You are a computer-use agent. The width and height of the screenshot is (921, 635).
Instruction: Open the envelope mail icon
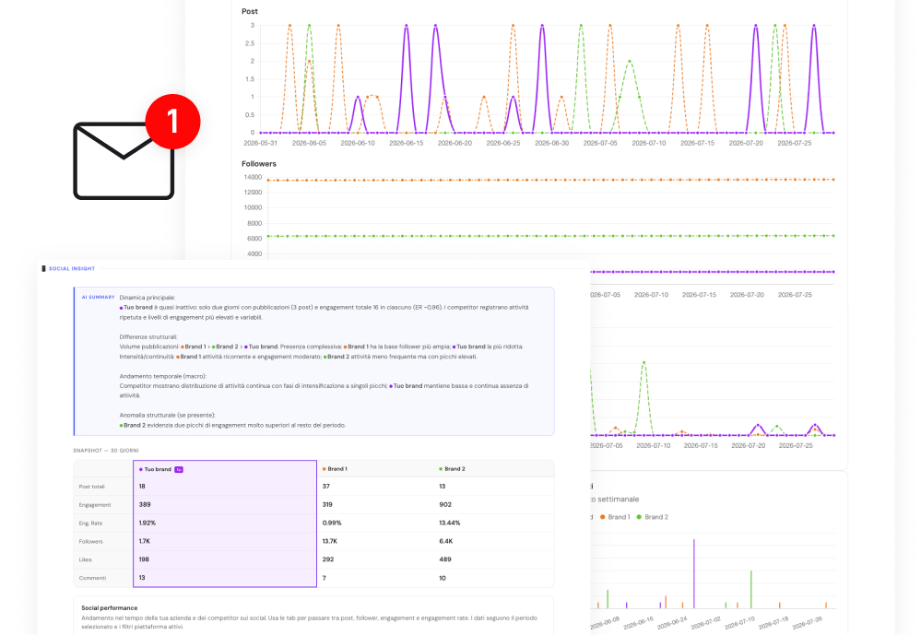coord(124,160)
